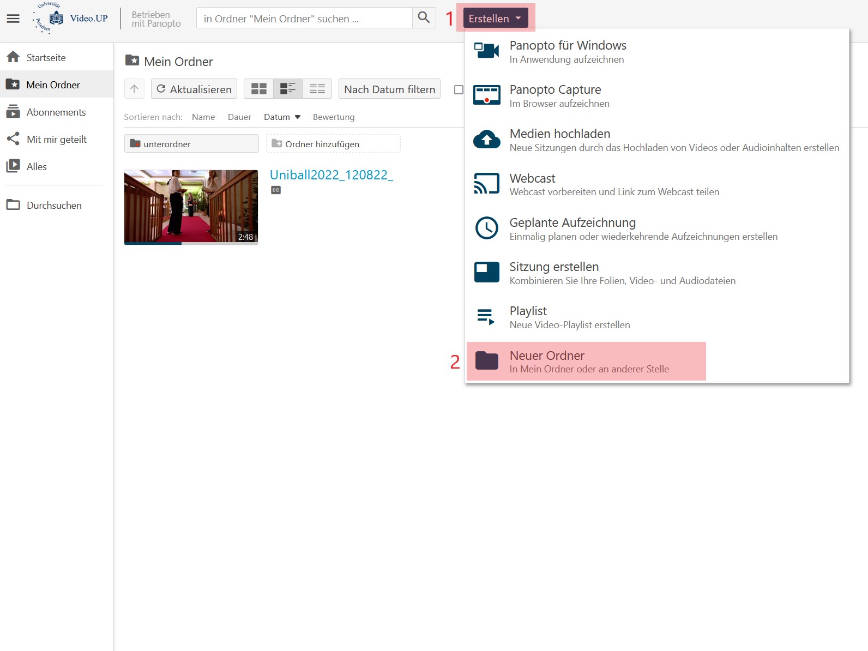The image size is (868, 651).
Task: Tick the checkbox beside date filter
Action: pos(459,89)
